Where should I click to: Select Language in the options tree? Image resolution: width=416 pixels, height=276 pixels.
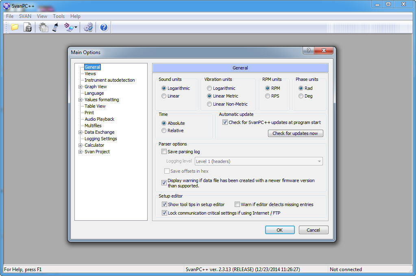(x=94, y=93)
